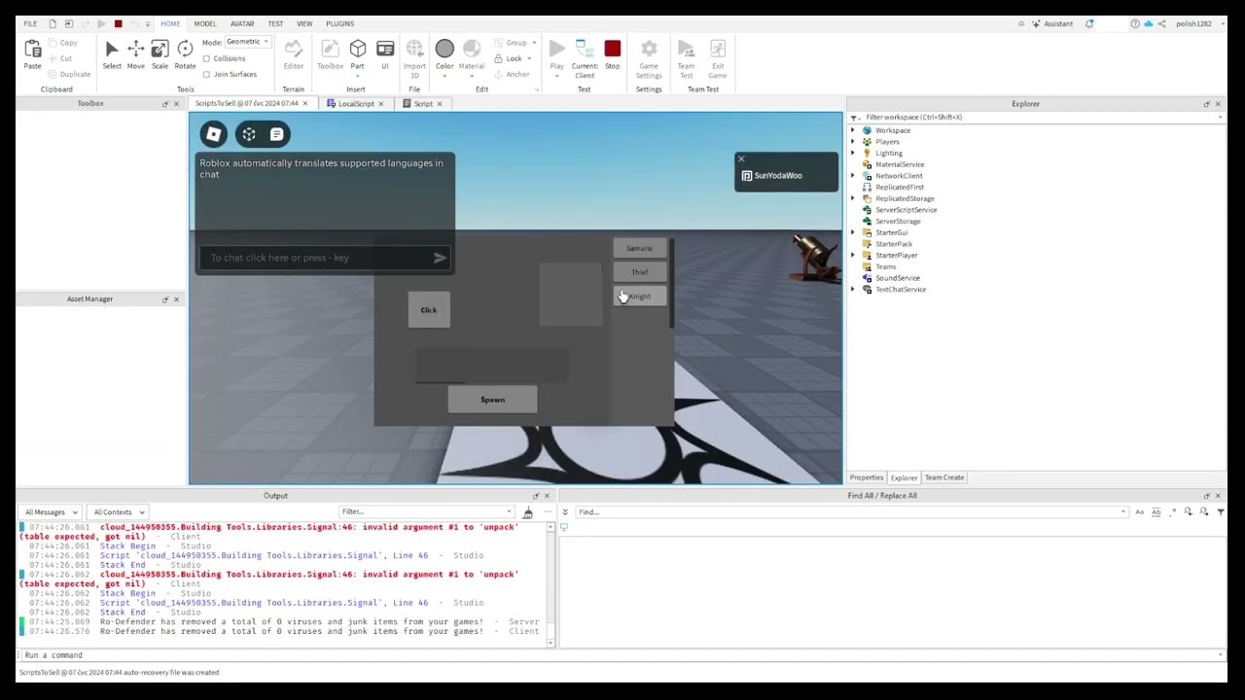Activate the Scale tool
Screen dimensions: 1245x700
[160, 54]
